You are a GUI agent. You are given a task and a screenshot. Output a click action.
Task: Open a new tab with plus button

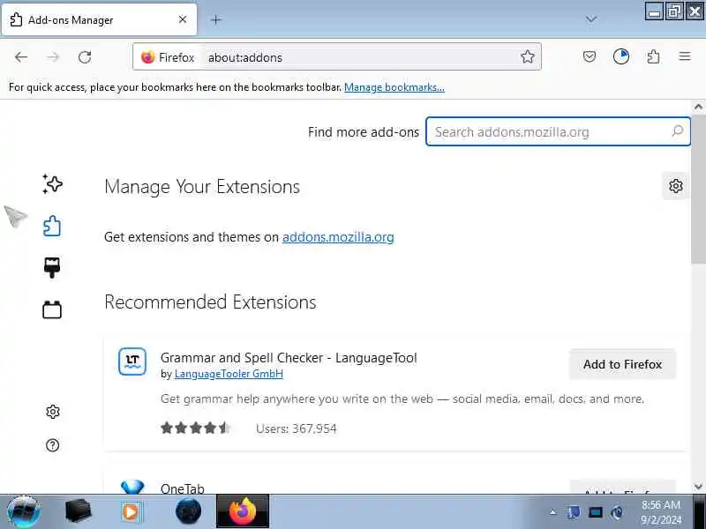[216, 19]
